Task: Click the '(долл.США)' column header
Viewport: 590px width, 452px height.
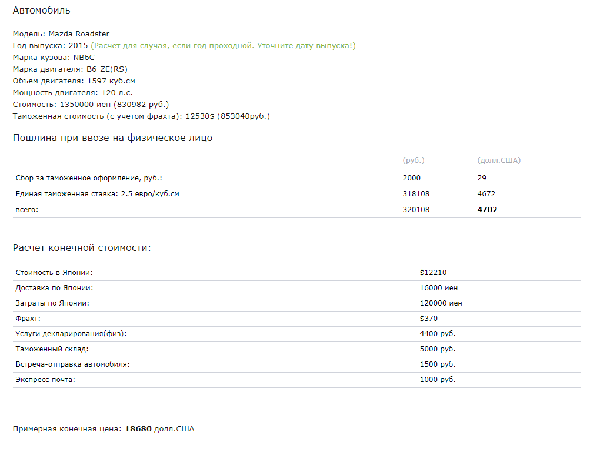Action: click(499, 160)
